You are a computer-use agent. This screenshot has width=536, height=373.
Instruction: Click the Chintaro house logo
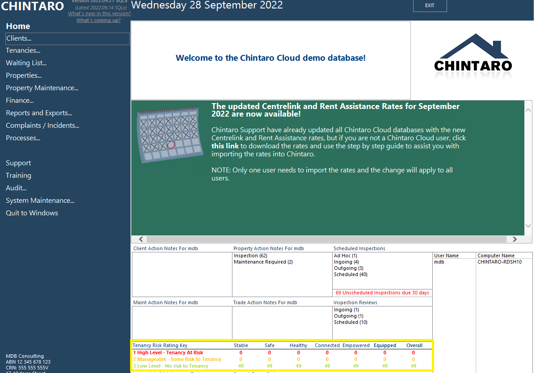pos(473,54)
